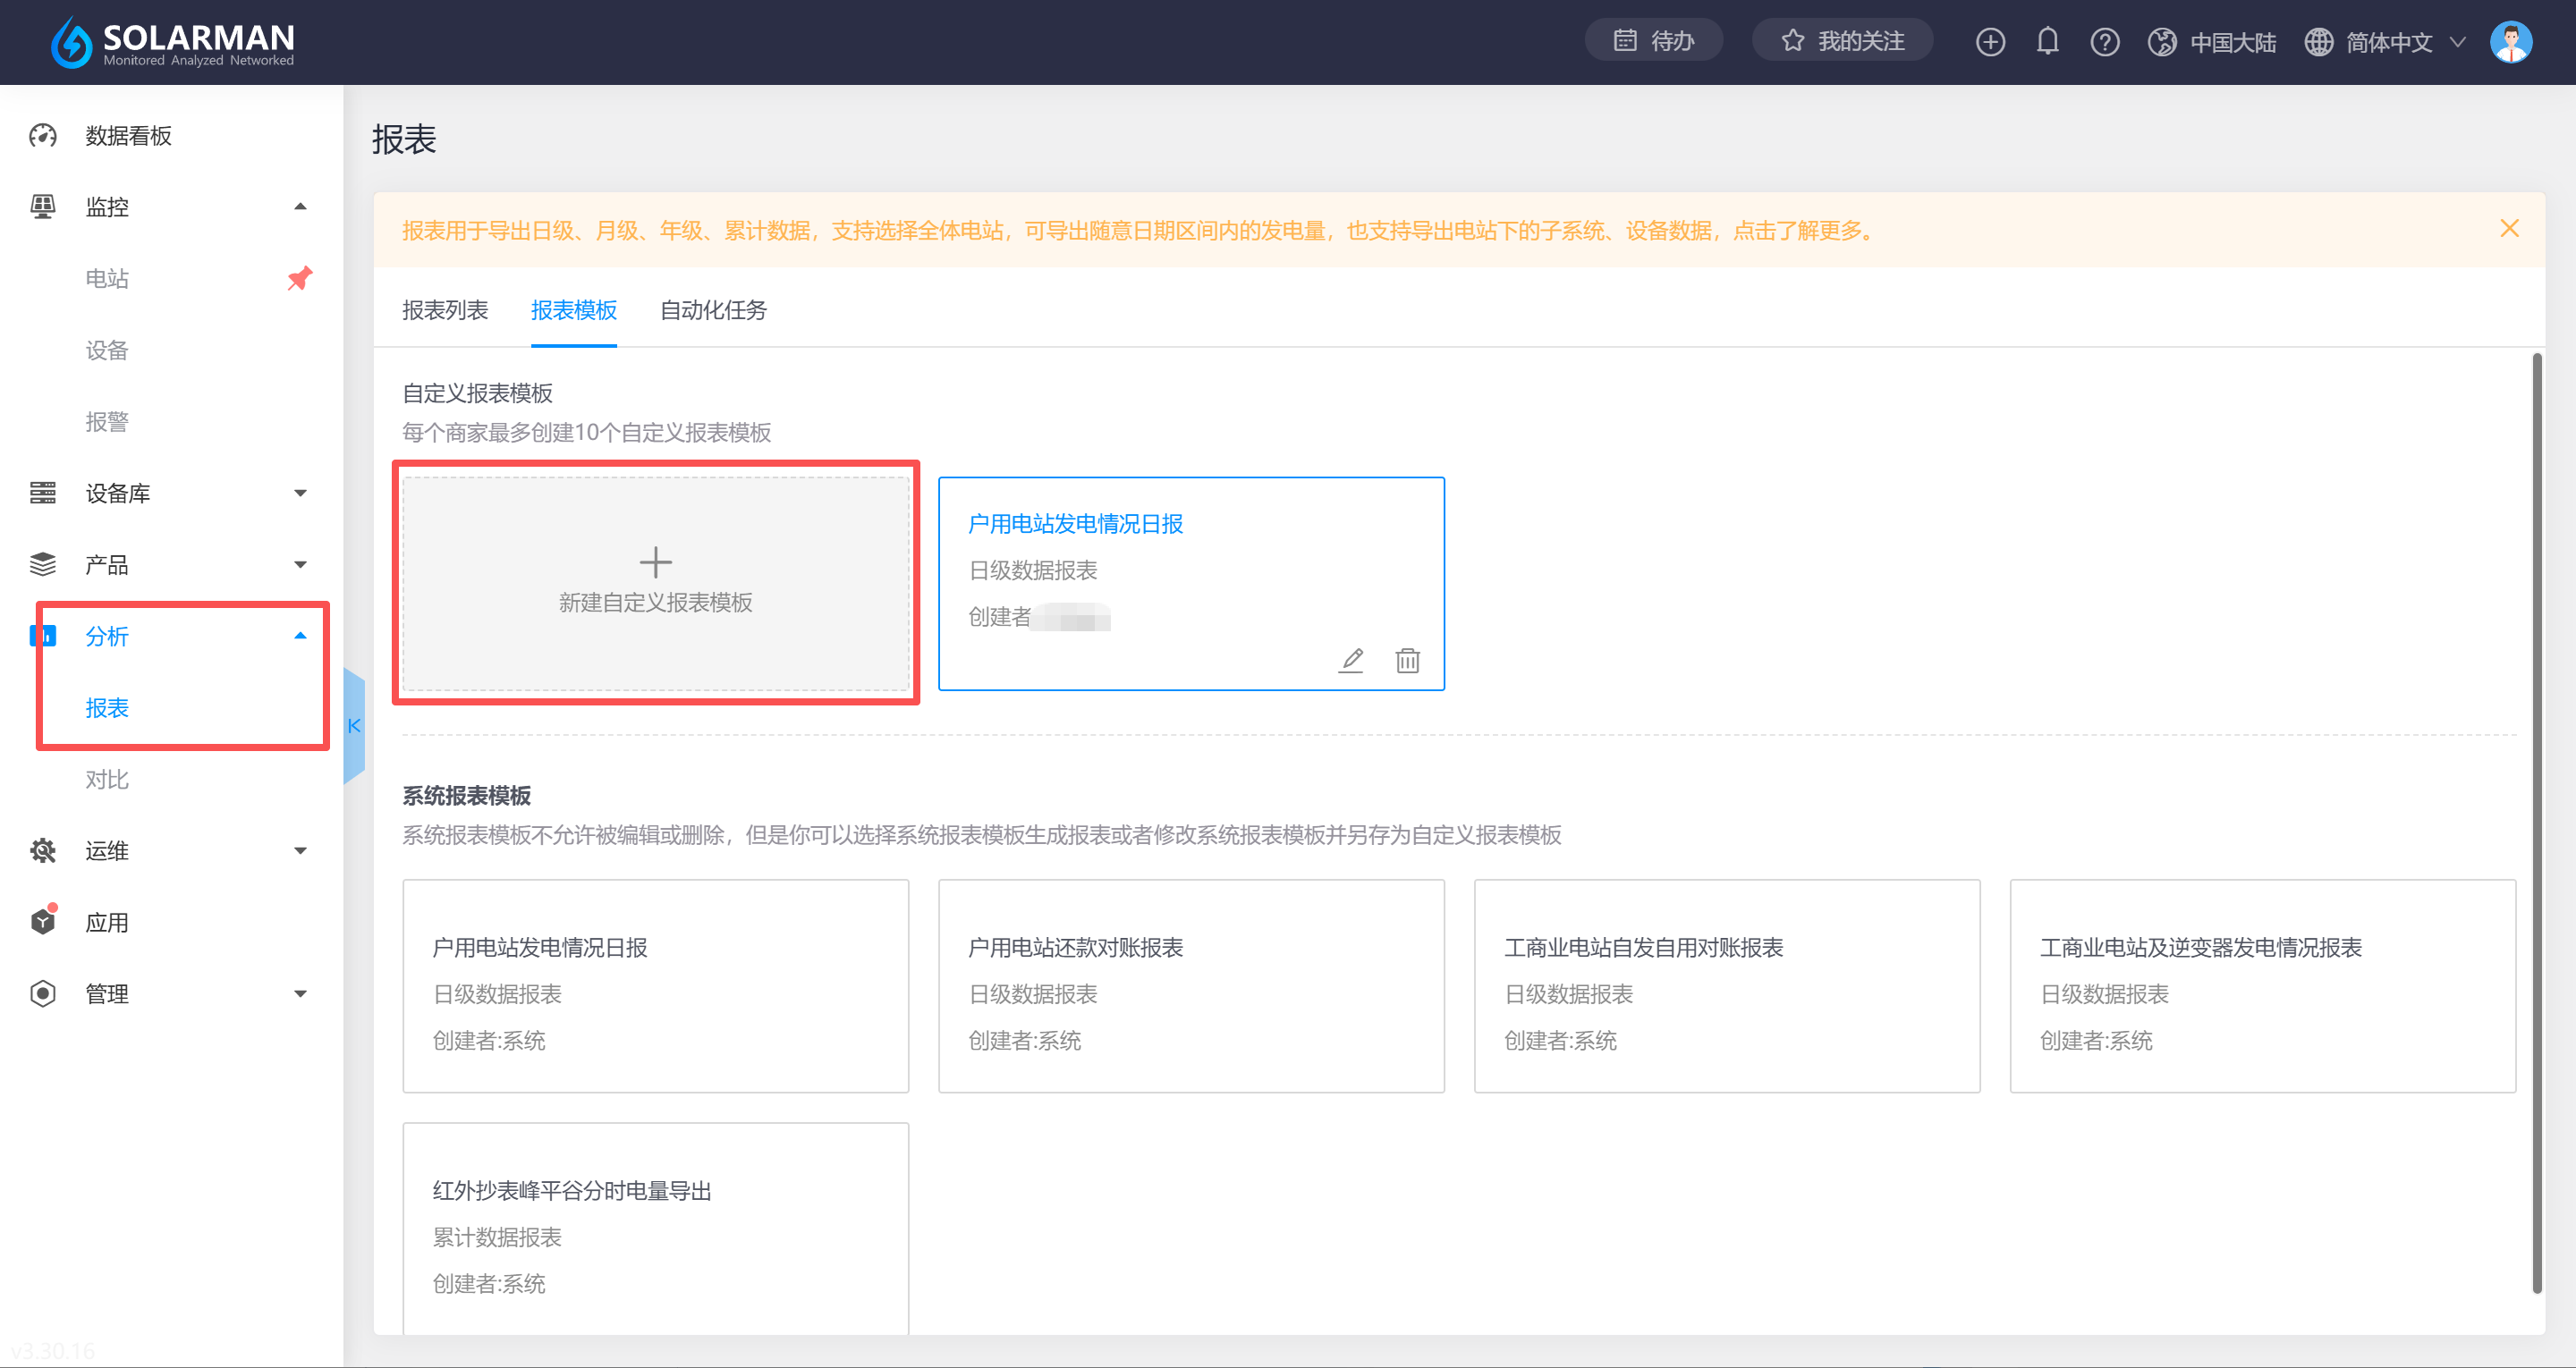The width and height of the screenshot is (2576, 1368).
Task: Click the trash delete icon on custom template
Action: [x=1407, y=660]
